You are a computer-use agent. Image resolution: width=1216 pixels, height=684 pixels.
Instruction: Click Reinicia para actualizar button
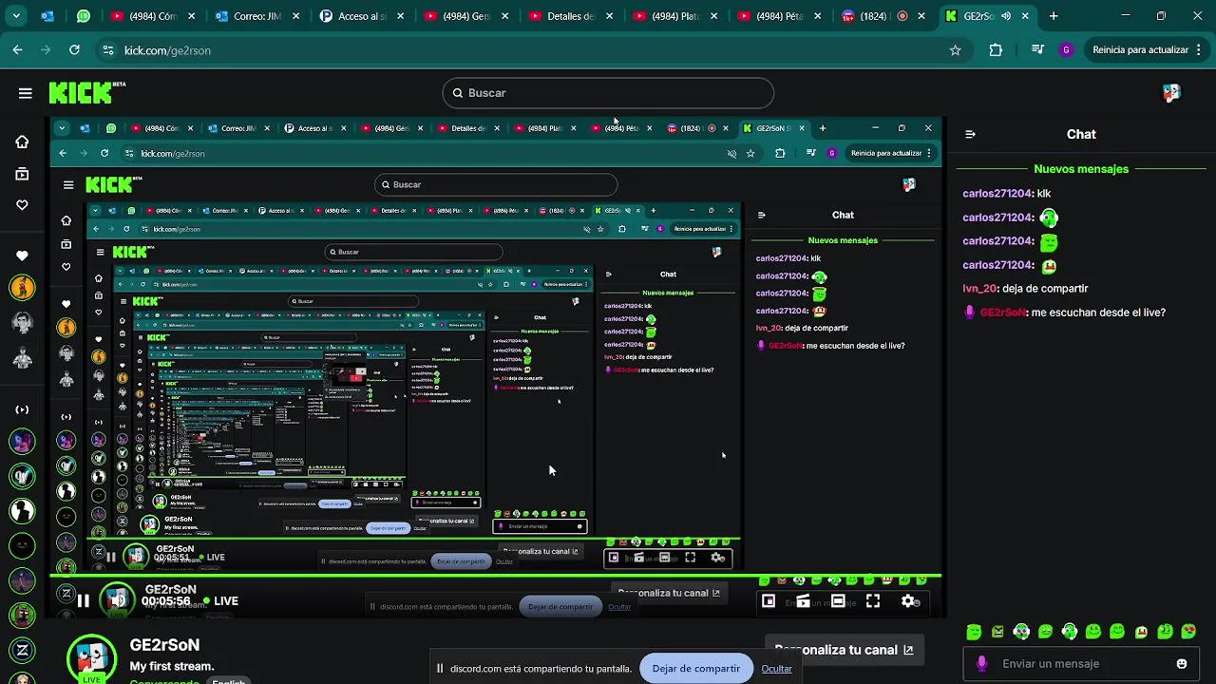point(1140,50)
